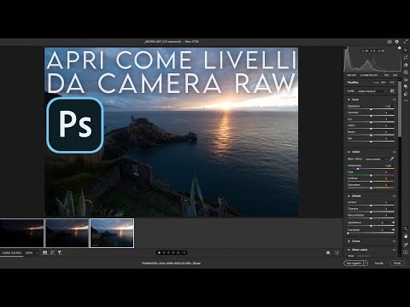This screenshot has height=307, width=410.
Task: Set one-star rating on the image
Action: (x=159, y=252)
